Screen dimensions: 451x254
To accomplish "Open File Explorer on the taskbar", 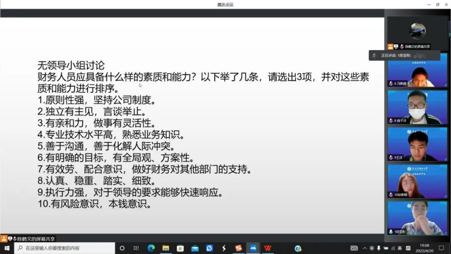I will (x=166, y=248).
